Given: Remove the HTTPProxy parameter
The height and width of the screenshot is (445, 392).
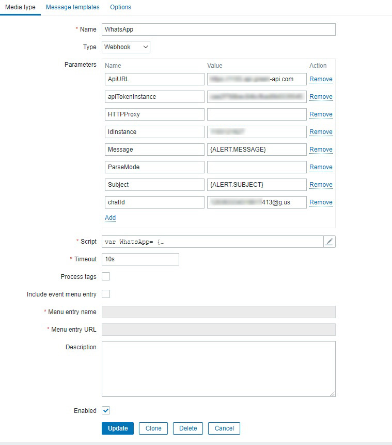Looking at the screenshot, I should pyautogui.click(x=321, y=114).
